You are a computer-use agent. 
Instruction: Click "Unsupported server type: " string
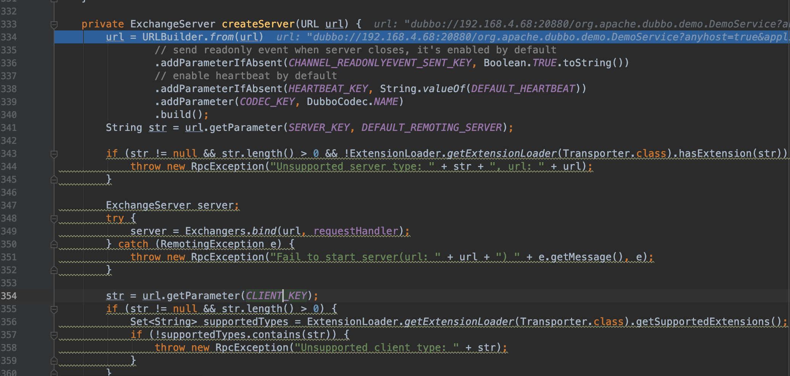click(x=352, y=166)
